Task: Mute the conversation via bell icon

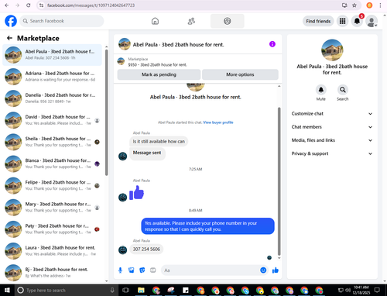Action: 321,90
